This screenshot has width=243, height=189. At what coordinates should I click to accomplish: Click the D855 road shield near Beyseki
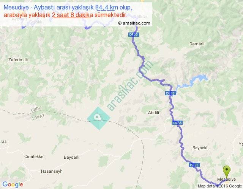click(194, 165)
